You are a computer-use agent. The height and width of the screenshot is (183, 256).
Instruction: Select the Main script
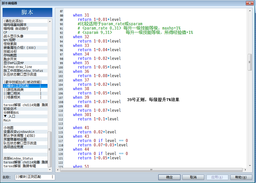click(x=25, y=120)
